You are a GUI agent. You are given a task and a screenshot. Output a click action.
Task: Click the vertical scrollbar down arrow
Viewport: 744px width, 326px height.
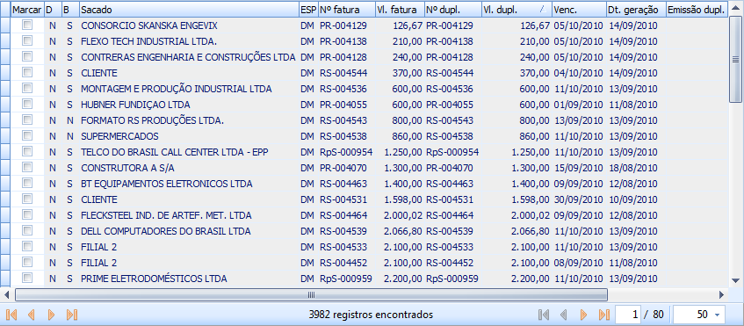click(x=736, y=280)
